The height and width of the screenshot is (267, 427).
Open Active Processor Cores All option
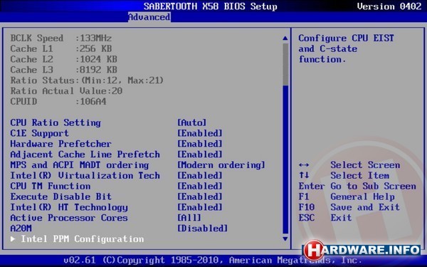tap(189, 218)
